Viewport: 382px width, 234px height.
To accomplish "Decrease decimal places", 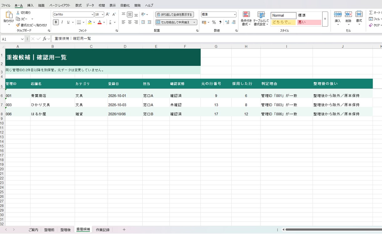I will [234, 22].
